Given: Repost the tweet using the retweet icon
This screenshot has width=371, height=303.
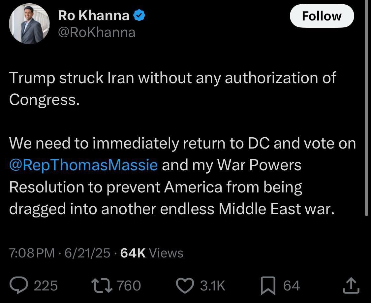Looking at the screenshot, I should coord(102,286).
